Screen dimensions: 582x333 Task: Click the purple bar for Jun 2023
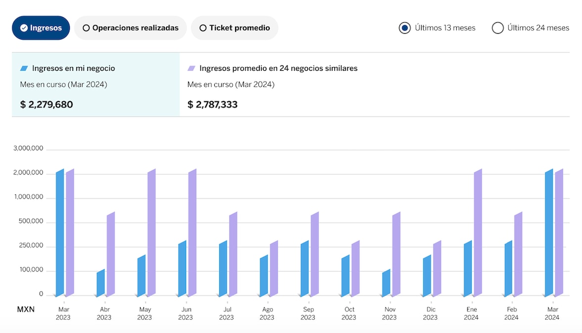tap(192, 233)
